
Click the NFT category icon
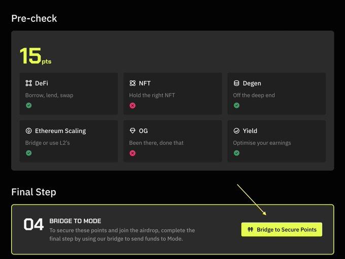tap(132, 83)
